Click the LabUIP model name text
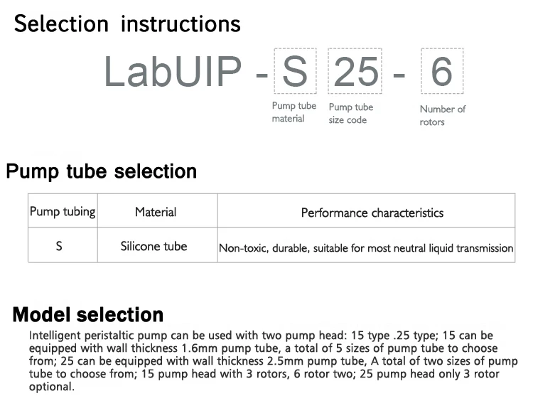The image size is (533, 396). [173, 72]
